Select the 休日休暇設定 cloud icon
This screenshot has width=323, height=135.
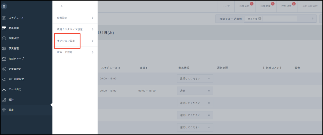[4, 79]
